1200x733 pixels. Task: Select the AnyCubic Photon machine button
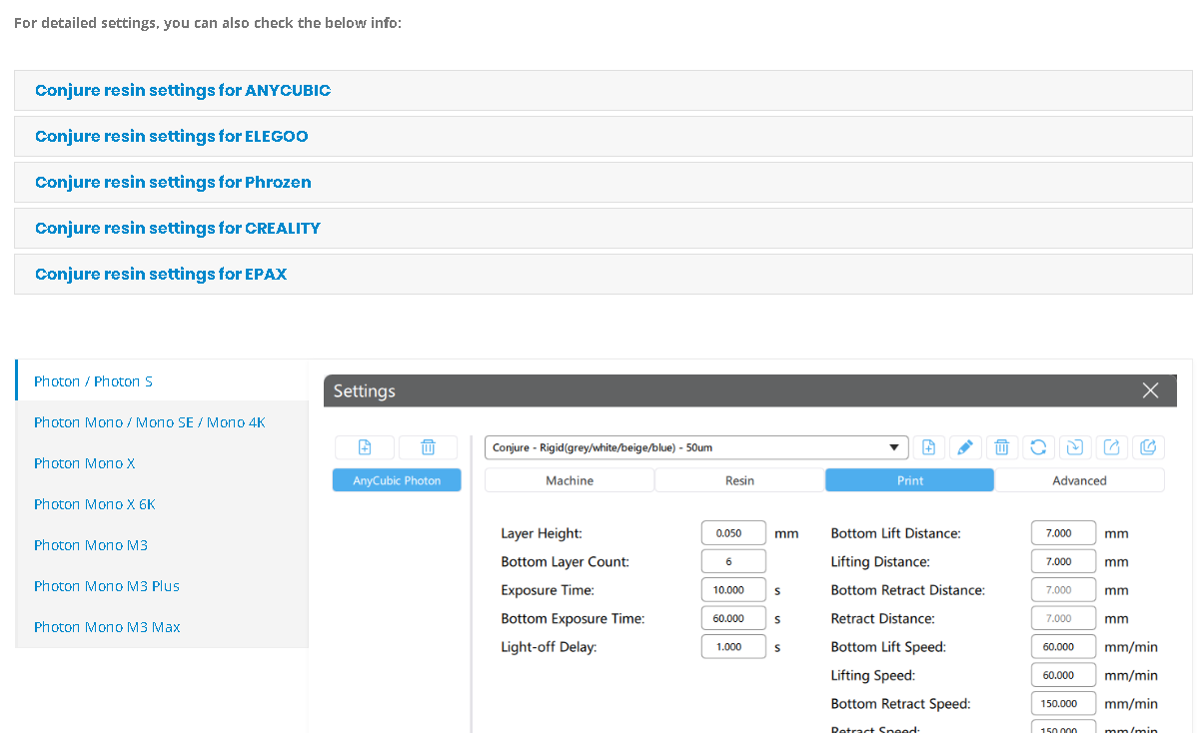tap(397, 480)
